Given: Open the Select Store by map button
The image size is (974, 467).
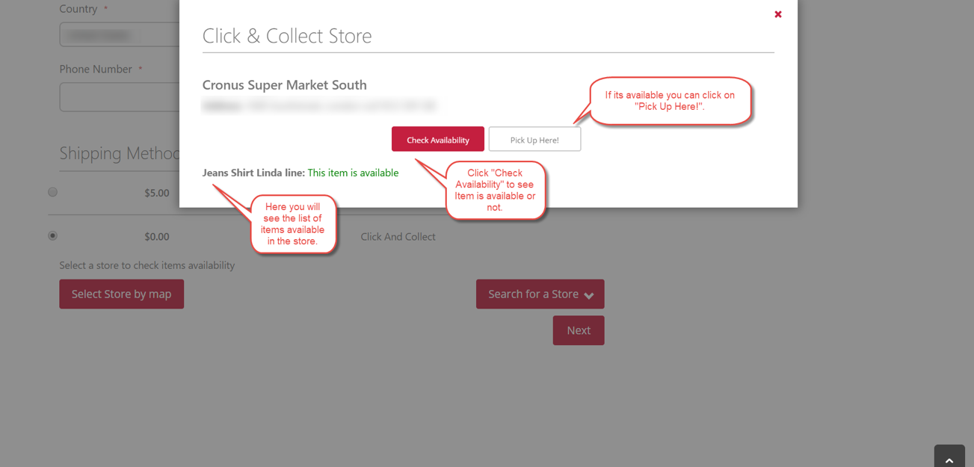Looking at the screenshot, I should 121,294.
